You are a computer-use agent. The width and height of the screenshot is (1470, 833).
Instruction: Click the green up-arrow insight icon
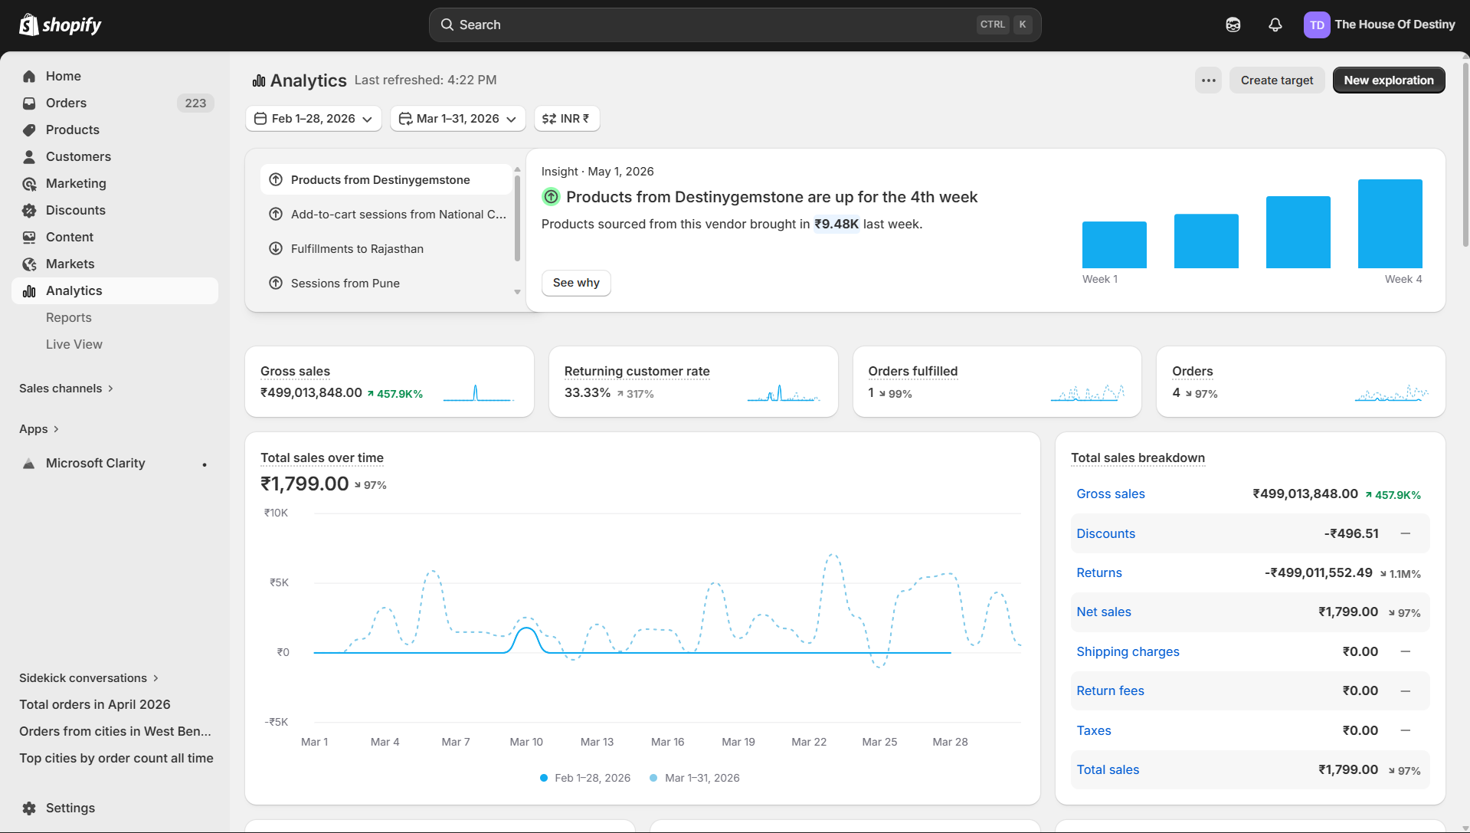[x=551, y=197]
